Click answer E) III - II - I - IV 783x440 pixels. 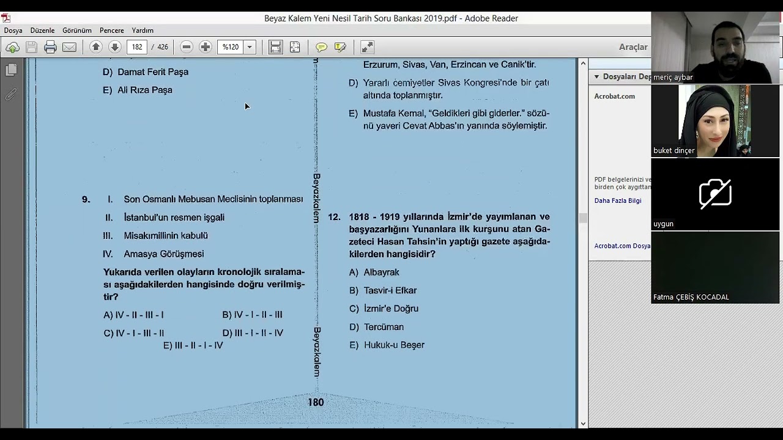tap(193, 345)
